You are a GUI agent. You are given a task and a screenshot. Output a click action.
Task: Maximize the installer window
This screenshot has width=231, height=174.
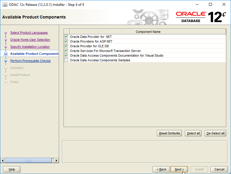tap(210, 5)
